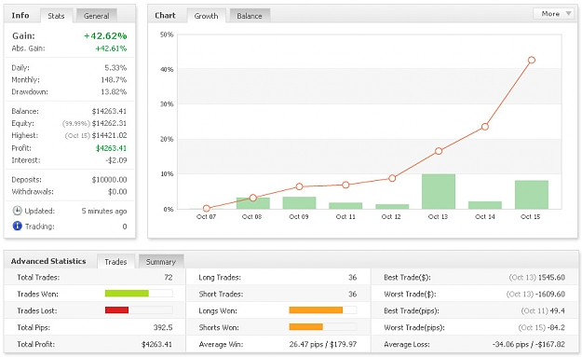Select the Balance chart tab
582x357 pixels.
250,16
